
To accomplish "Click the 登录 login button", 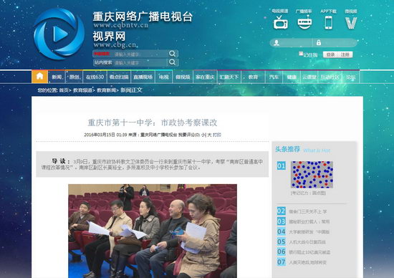I will click(330, 54).
